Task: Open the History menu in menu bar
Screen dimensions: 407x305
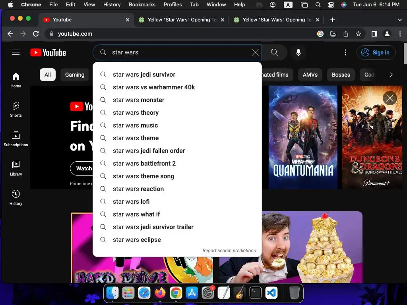Action: 112,4
